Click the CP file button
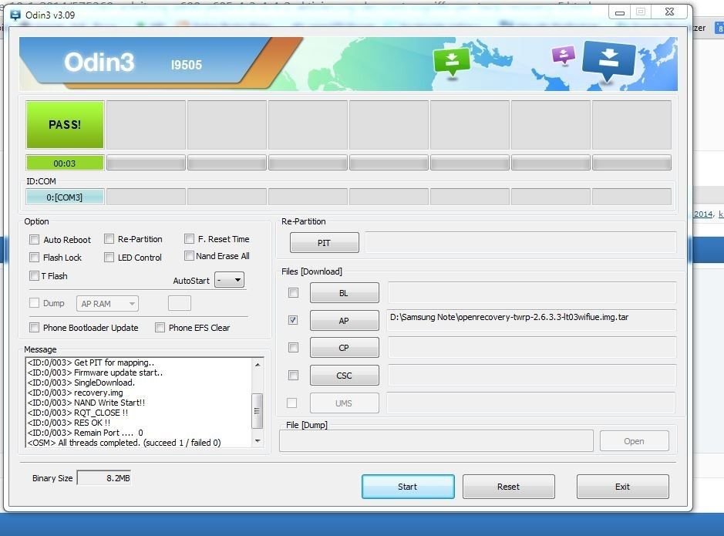Image resolution: width=724 pixels, height=536 pixels. 344,348
